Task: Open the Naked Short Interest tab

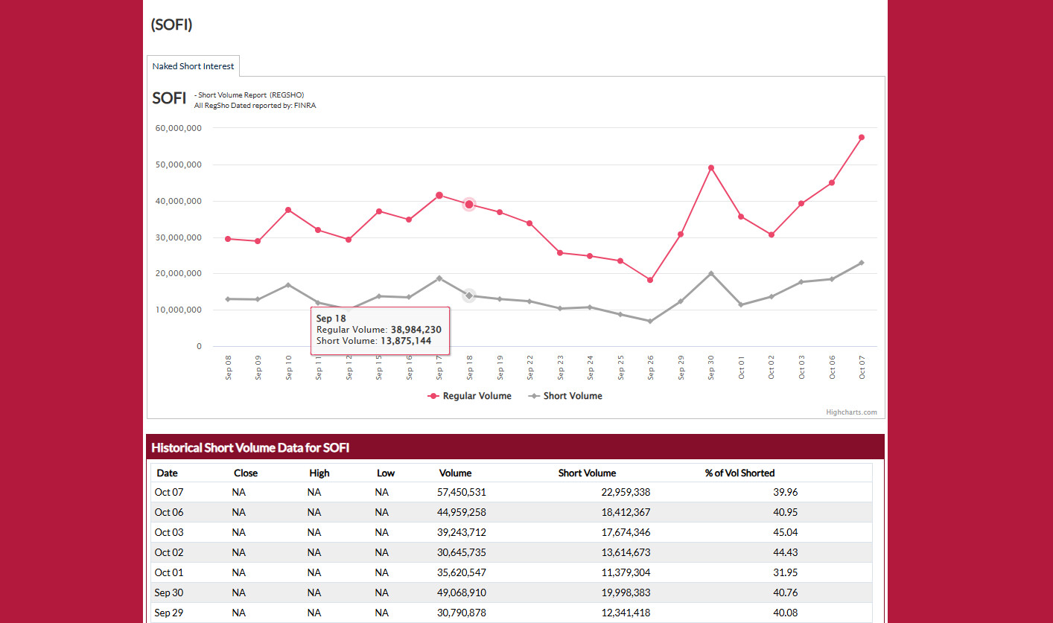Action: coord(193,66)
